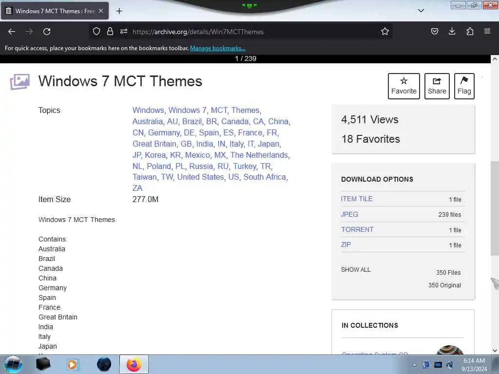Open the Canada topic link
Image resolution: width=499 pixels, height=374 pixels.
pos(235,121)
